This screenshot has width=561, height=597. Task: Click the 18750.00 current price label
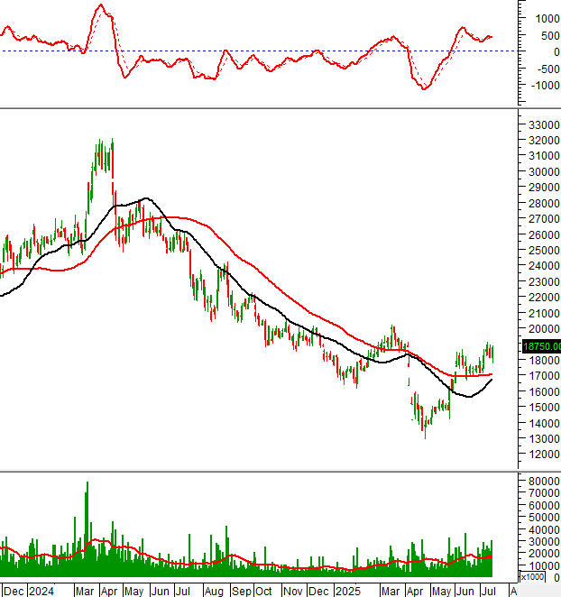pyautogui.click(x=541, y=345)
